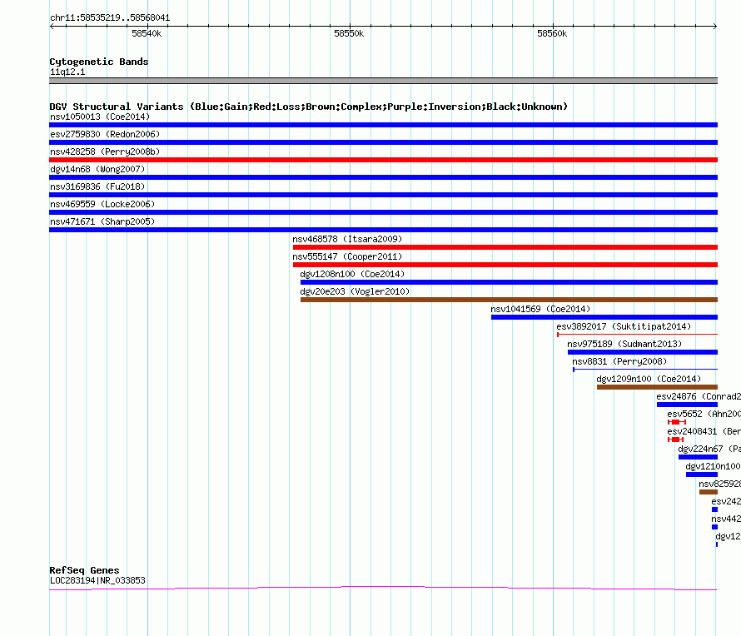Select the red bar for nsv468578 (Itsara2009)
741x636 pixels.
pos(505,247)
